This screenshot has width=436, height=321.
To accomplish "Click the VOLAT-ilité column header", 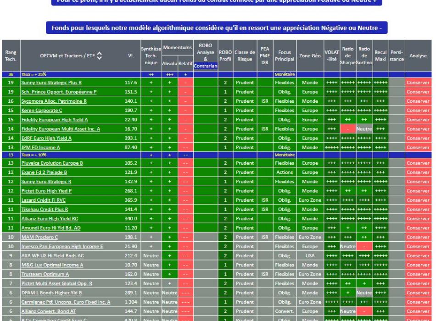I will coord(331,55).
